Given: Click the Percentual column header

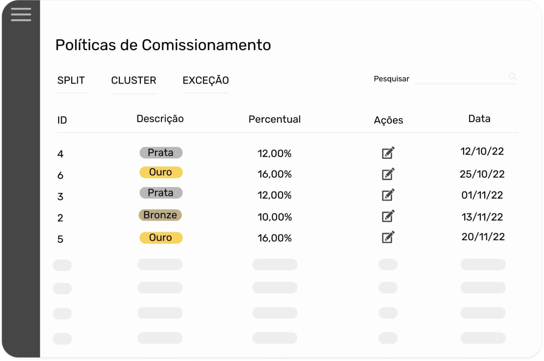Looking at the screenshot, I should click(x=274, y=119).
